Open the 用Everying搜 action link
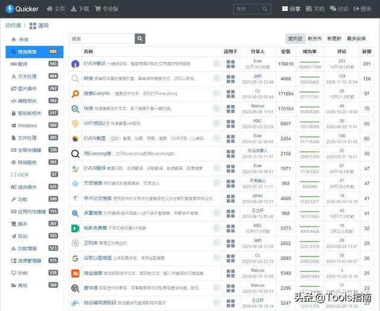The image size is (380, 311). [98, 154]
